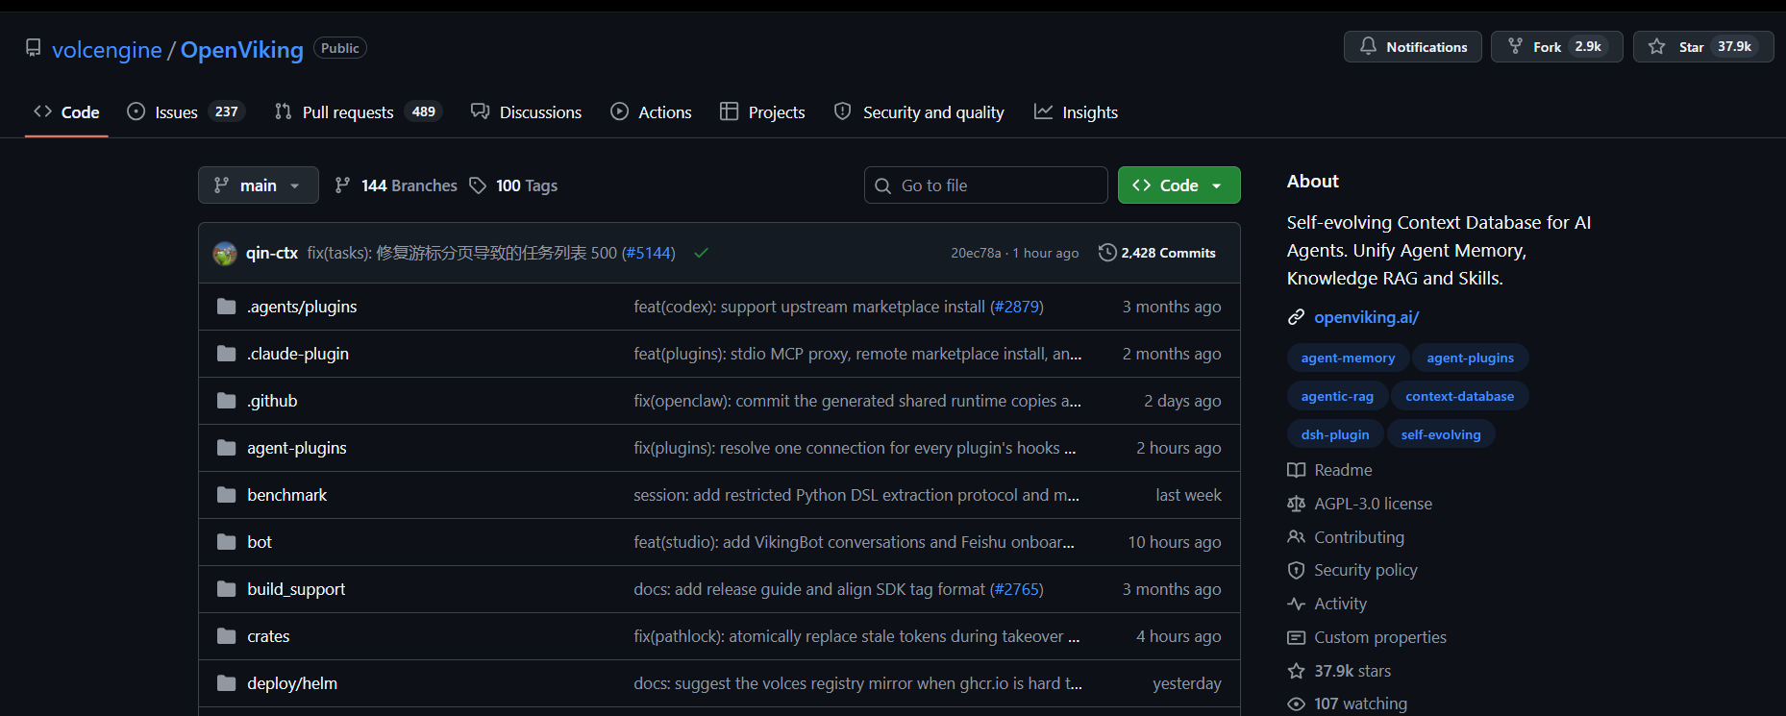Click the folder icon in the crates row
Screen dimensions: 1786x716
[226, 636]
